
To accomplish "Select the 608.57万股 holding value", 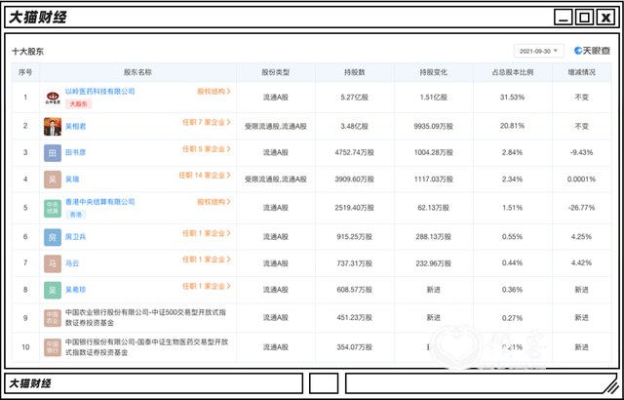I will tap(354, 290).
